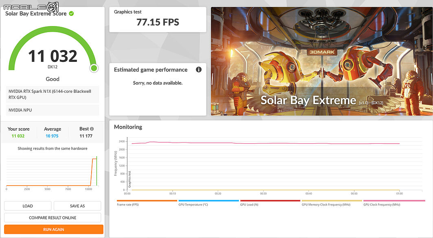
Task: Select the orange Frame rate (FPS) legend bar
Action: click(147, 201)
